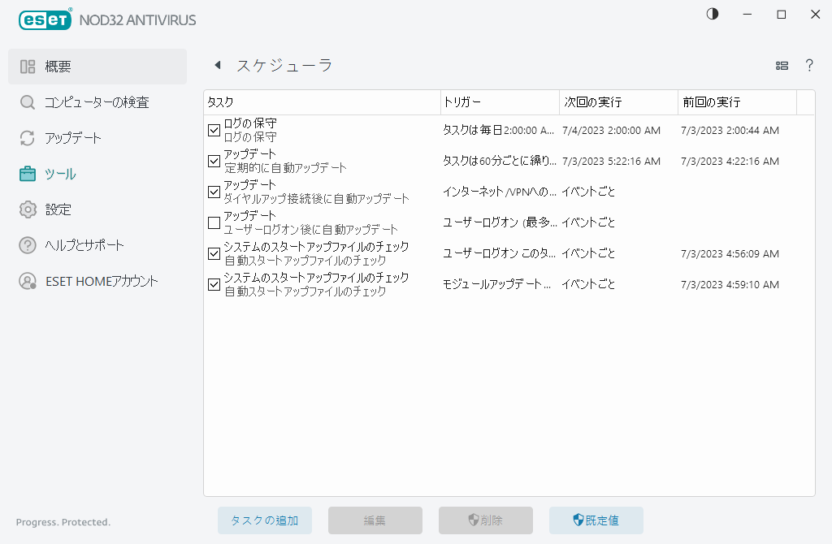Click the アップデート refresh arrows icon

[27, 137]
